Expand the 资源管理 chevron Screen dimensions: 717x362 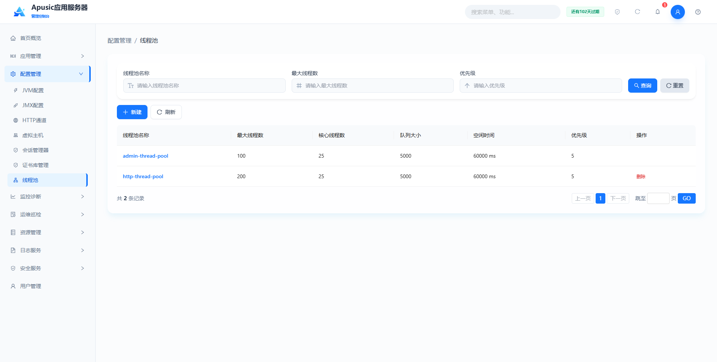83,232
